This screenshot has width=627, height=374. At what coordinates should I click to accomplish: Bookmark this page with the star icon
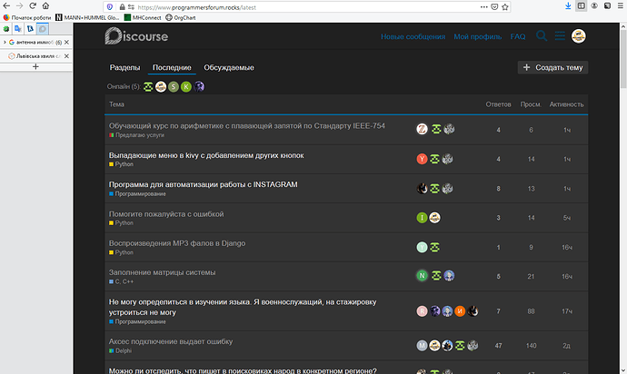505,6
